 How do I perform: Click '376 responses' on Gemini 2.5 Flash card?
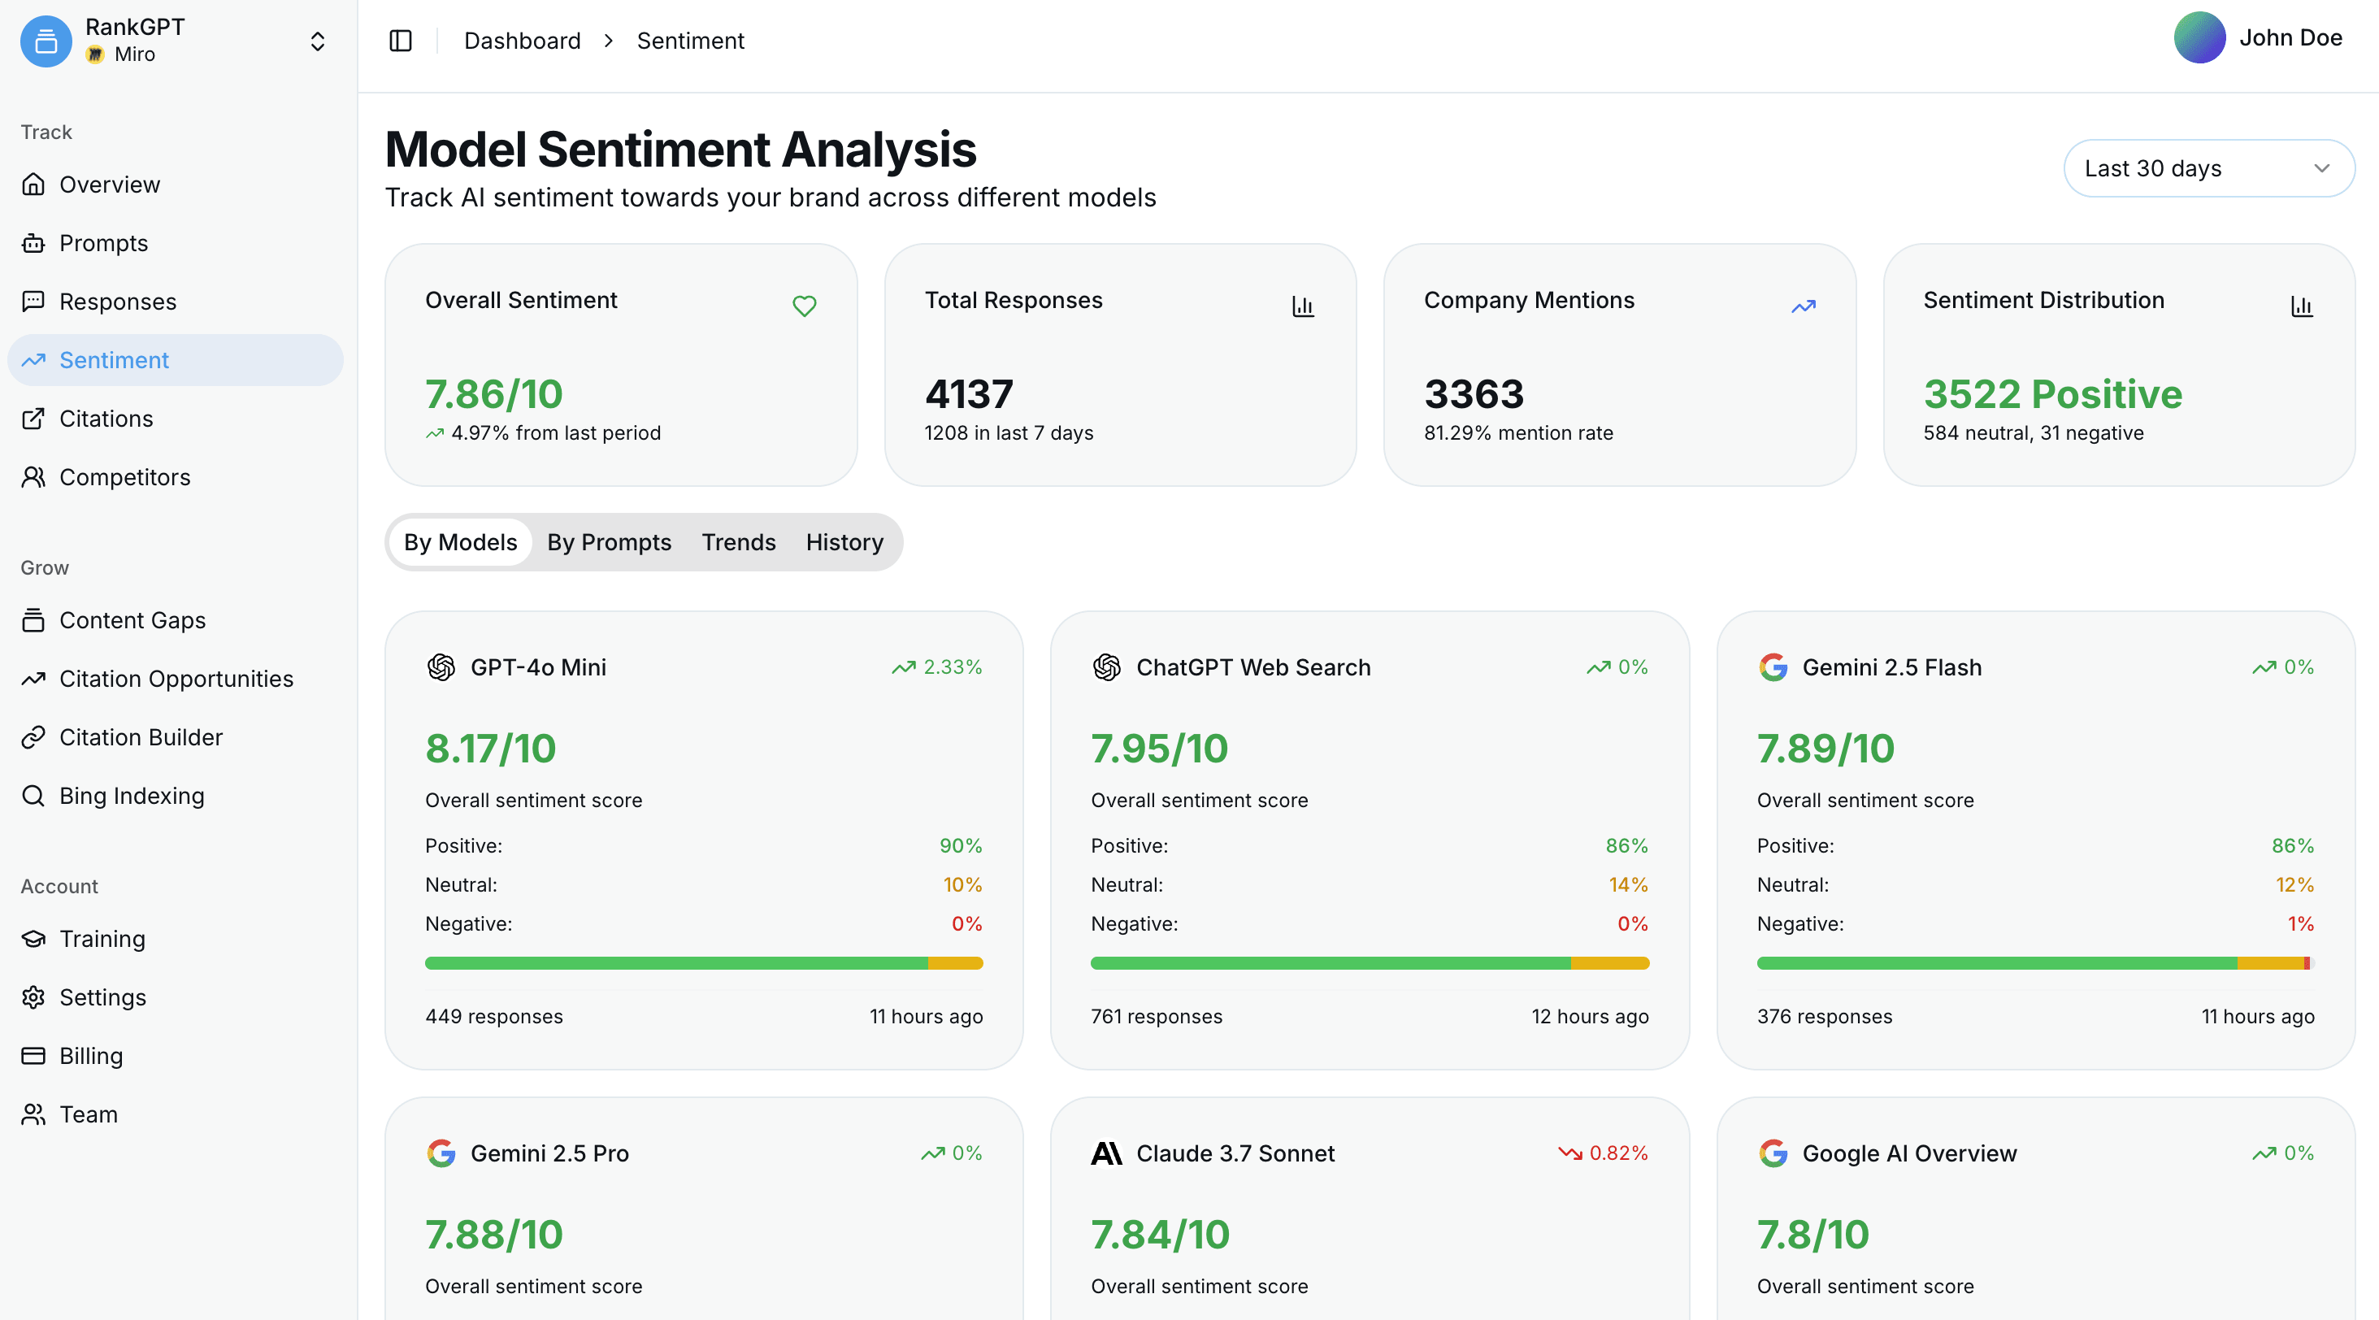click(1824, 1016)
